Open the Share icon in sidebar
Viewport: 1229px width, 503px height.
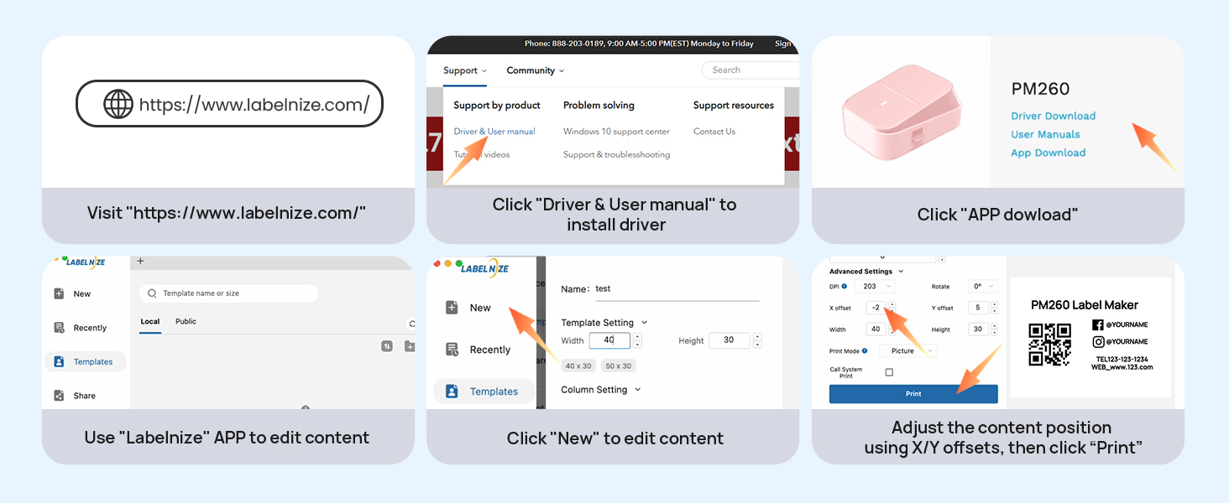[59, 396]
